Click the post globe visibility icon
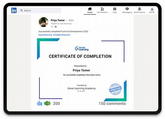Image resolution: width=165 pixels, height=119 pixels. [x=56, y=27]
